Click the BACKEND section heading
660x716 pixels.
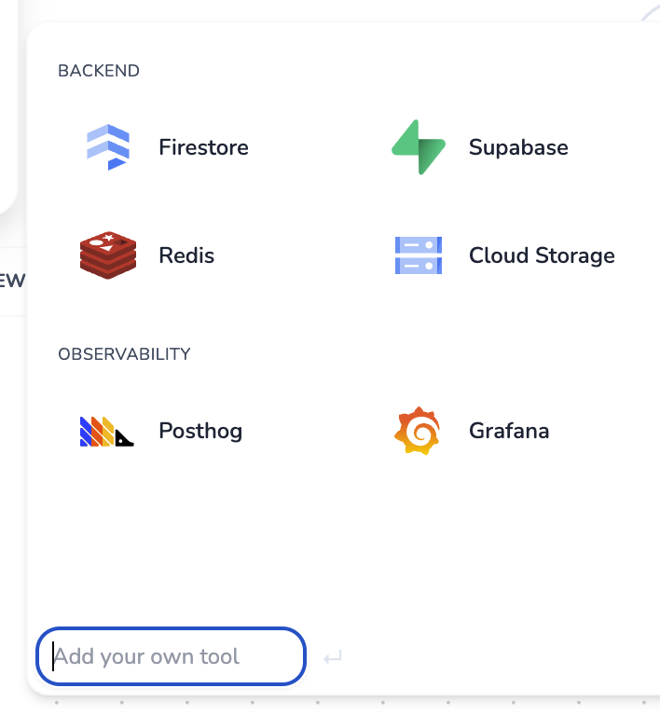pos(99,71)
